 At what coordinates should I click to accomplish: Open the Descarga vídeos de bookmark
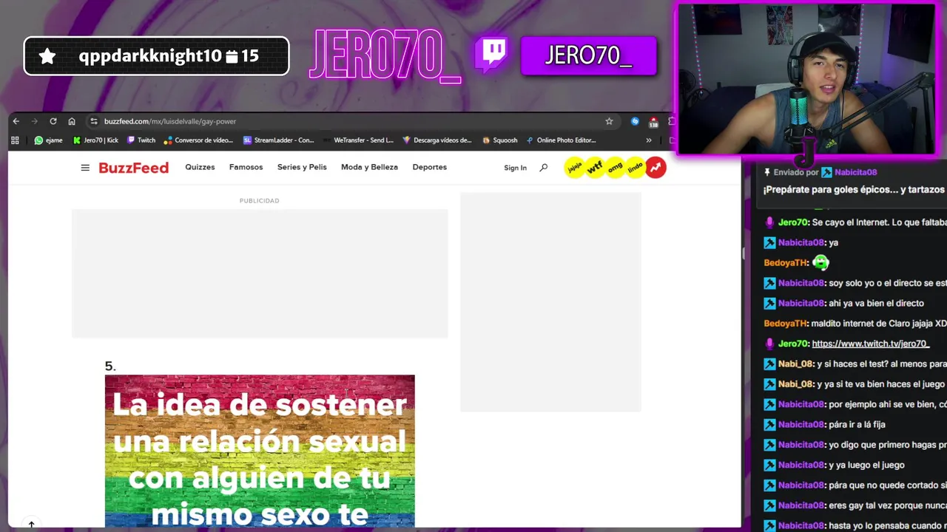[x=437, y=140]
